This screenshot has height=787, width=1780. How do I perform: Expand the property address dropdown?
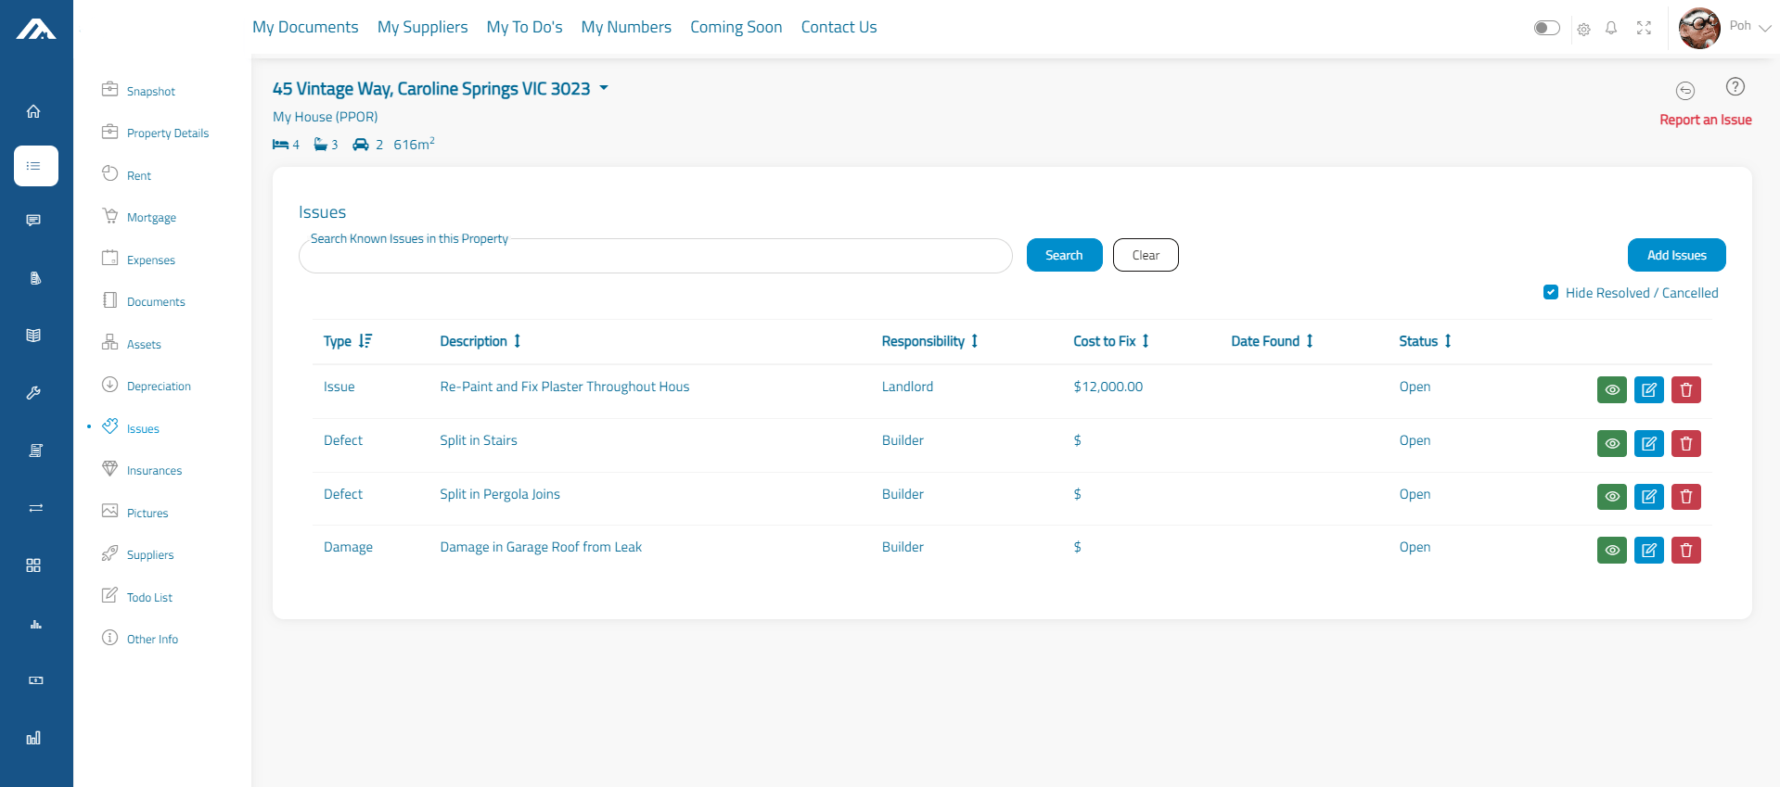click(604, 88)
